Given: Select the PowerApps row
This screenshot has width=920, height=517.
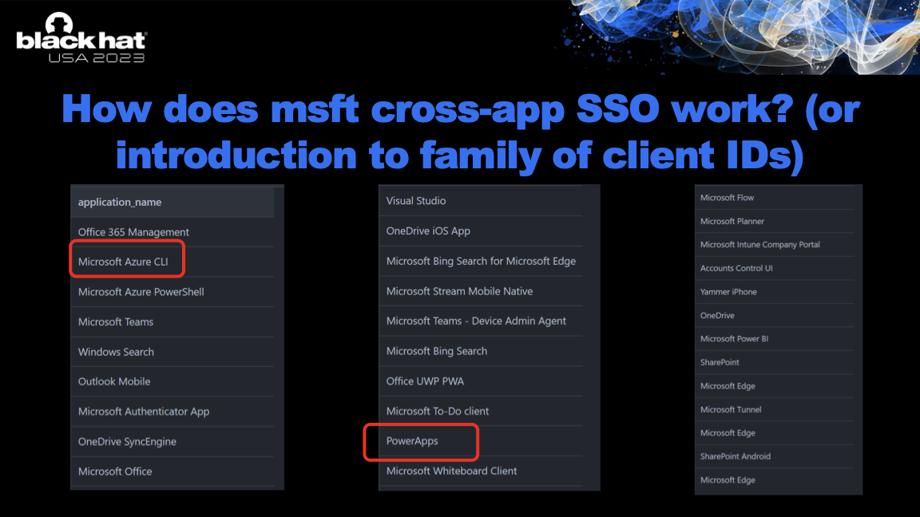Looking at the screenshot, I should click(481, 440).
